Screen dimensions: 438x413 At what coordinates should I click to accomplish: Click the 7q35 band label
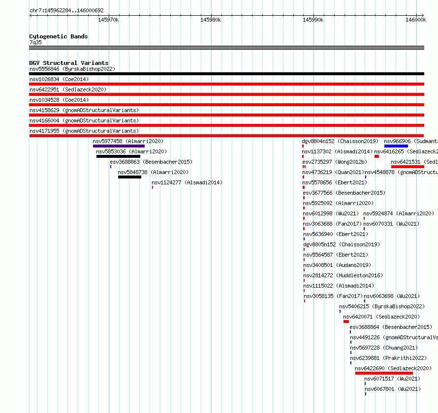pyautogui.click(x=35, y=42)
